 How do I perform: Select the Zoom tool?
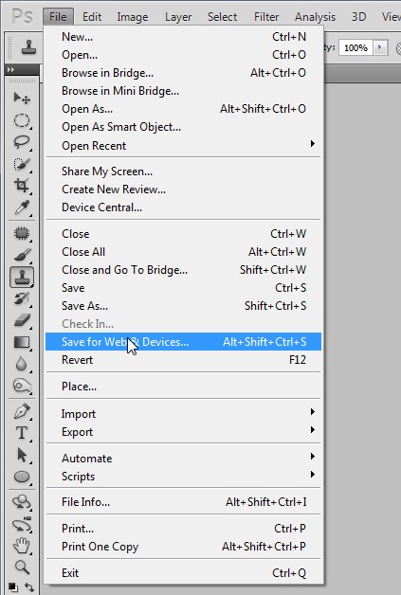click(22, 567)
